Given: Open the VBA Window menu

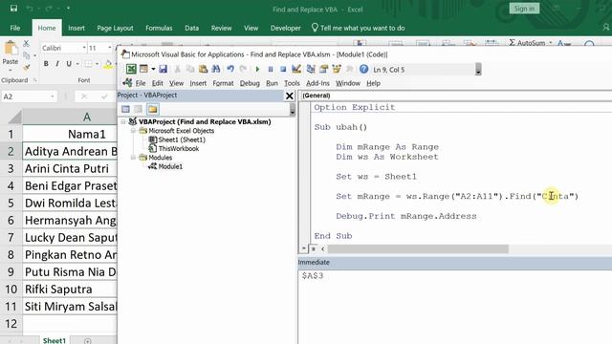Looking at the screenshot, I should click(348, 83).
